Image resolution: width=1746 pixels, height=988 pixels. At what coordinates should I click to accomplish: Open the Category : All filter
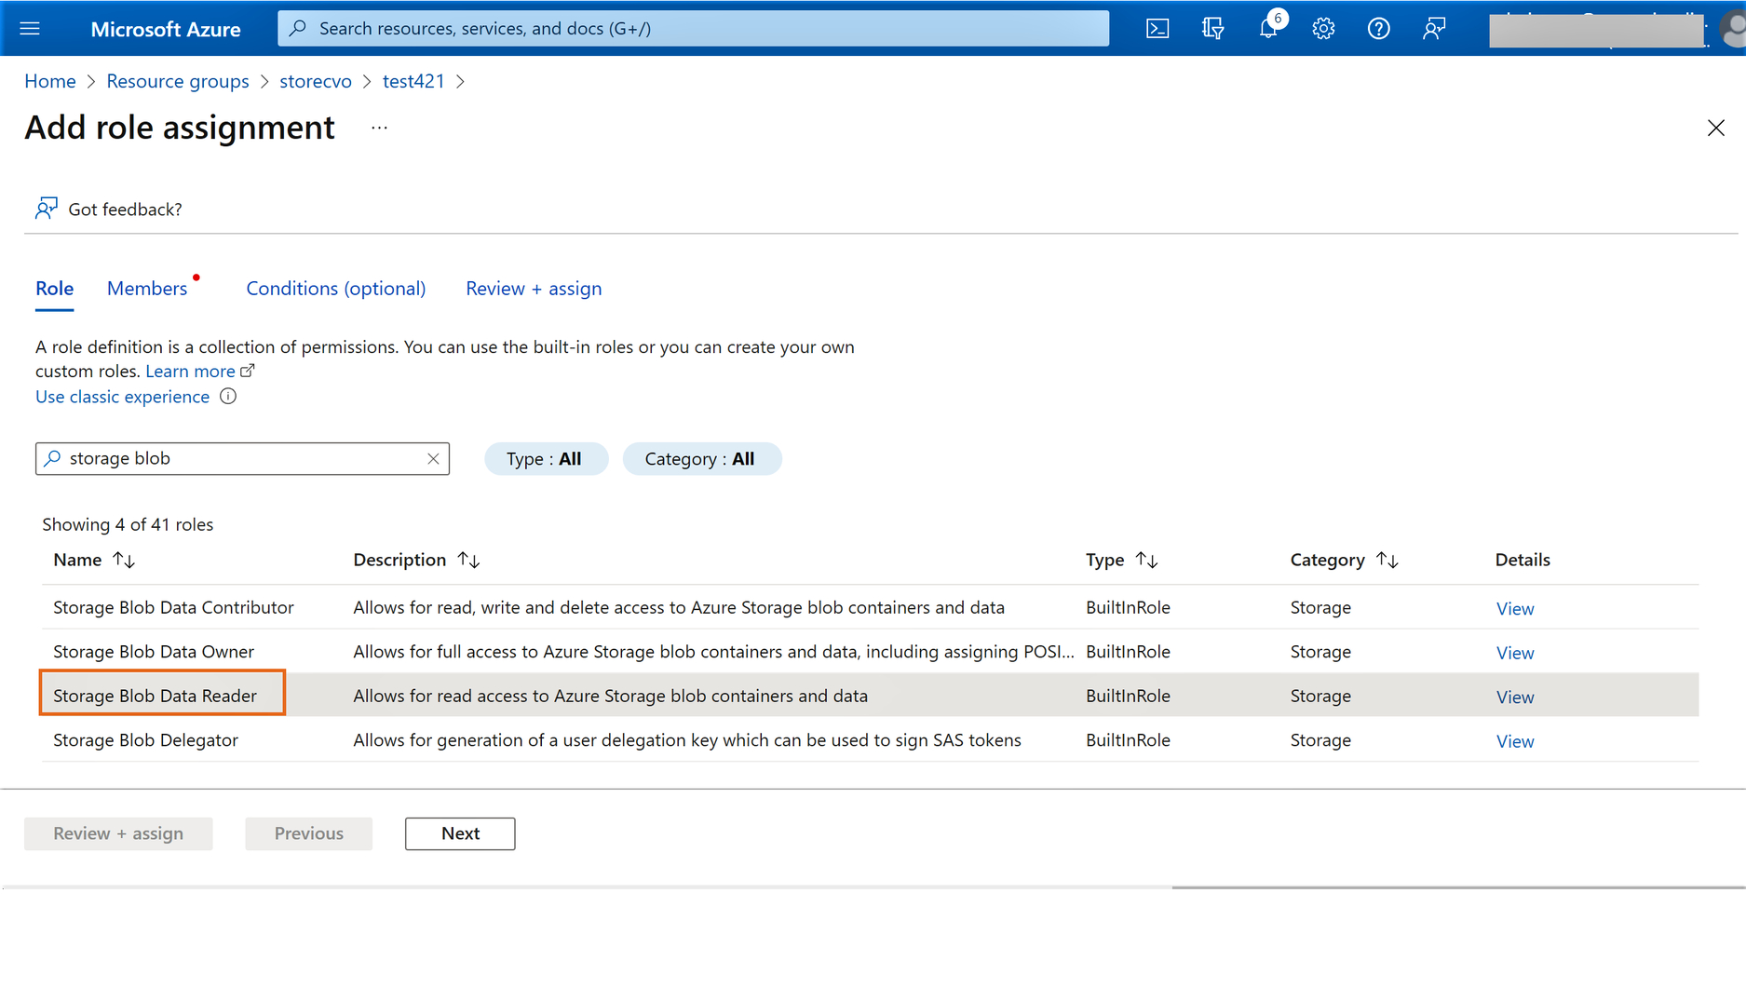coord(700,459)
